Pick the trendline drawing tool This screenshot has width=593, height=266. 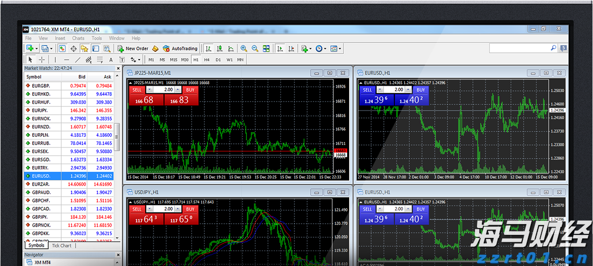[x=78, y=60]
